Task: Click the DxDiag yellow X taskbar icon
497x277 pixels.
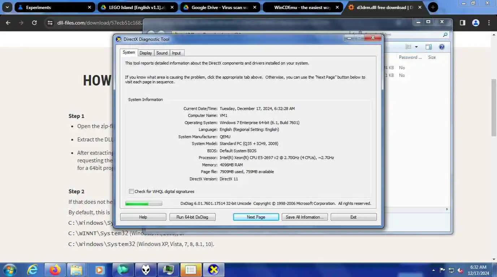Action: tap(213, 269)
